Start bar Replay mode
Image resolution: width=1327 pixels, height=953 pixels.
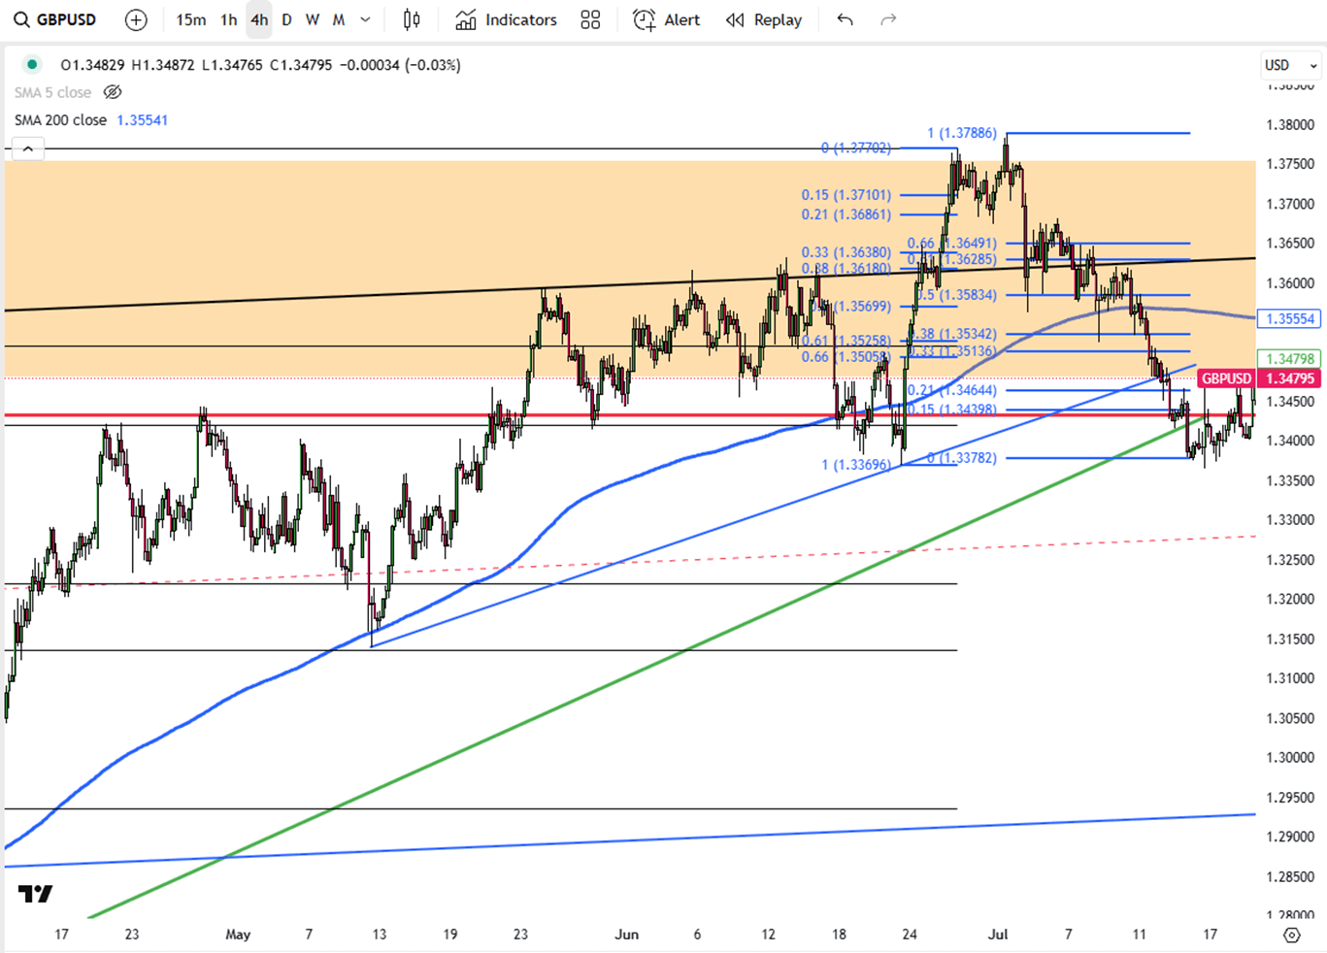764,19
